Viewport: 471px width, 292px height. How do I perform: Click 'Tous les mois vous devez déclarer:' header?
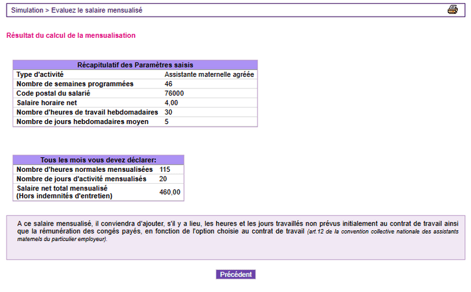(x=98, y=160)
